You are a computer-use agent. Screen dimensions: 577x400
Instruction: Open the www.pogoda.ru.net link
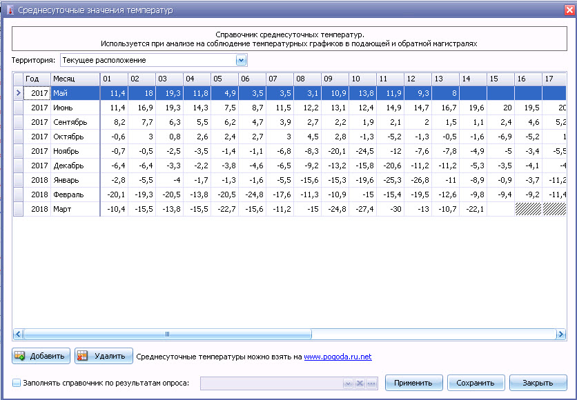338,357
